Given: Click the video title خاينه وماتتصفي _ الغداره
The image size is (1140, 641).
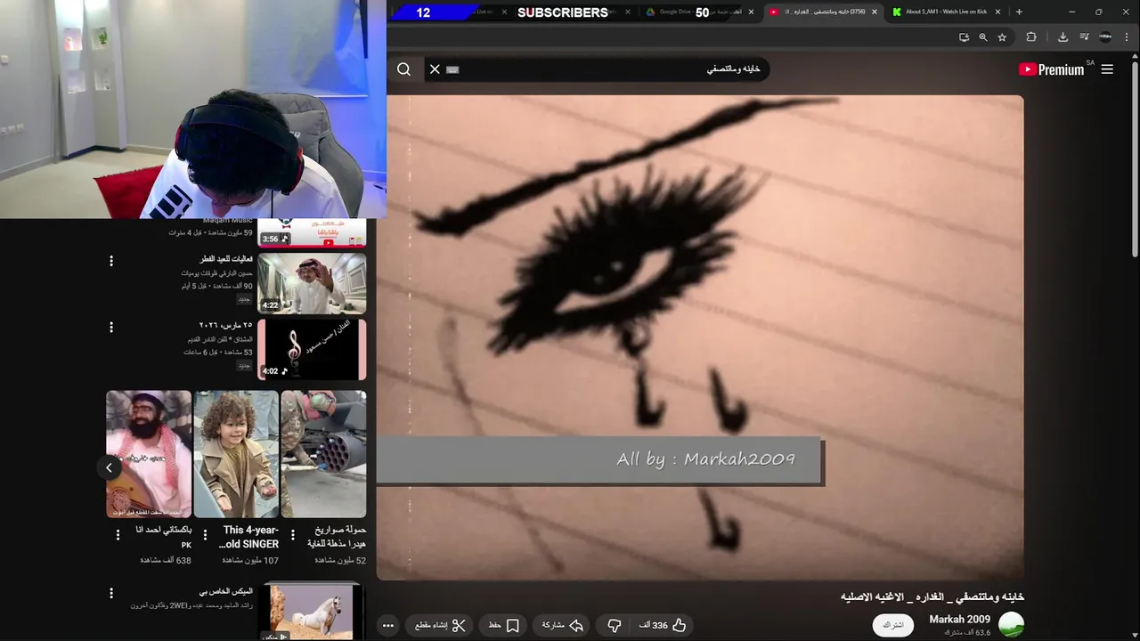Looking at the screenshot, I should pos(932,596).
